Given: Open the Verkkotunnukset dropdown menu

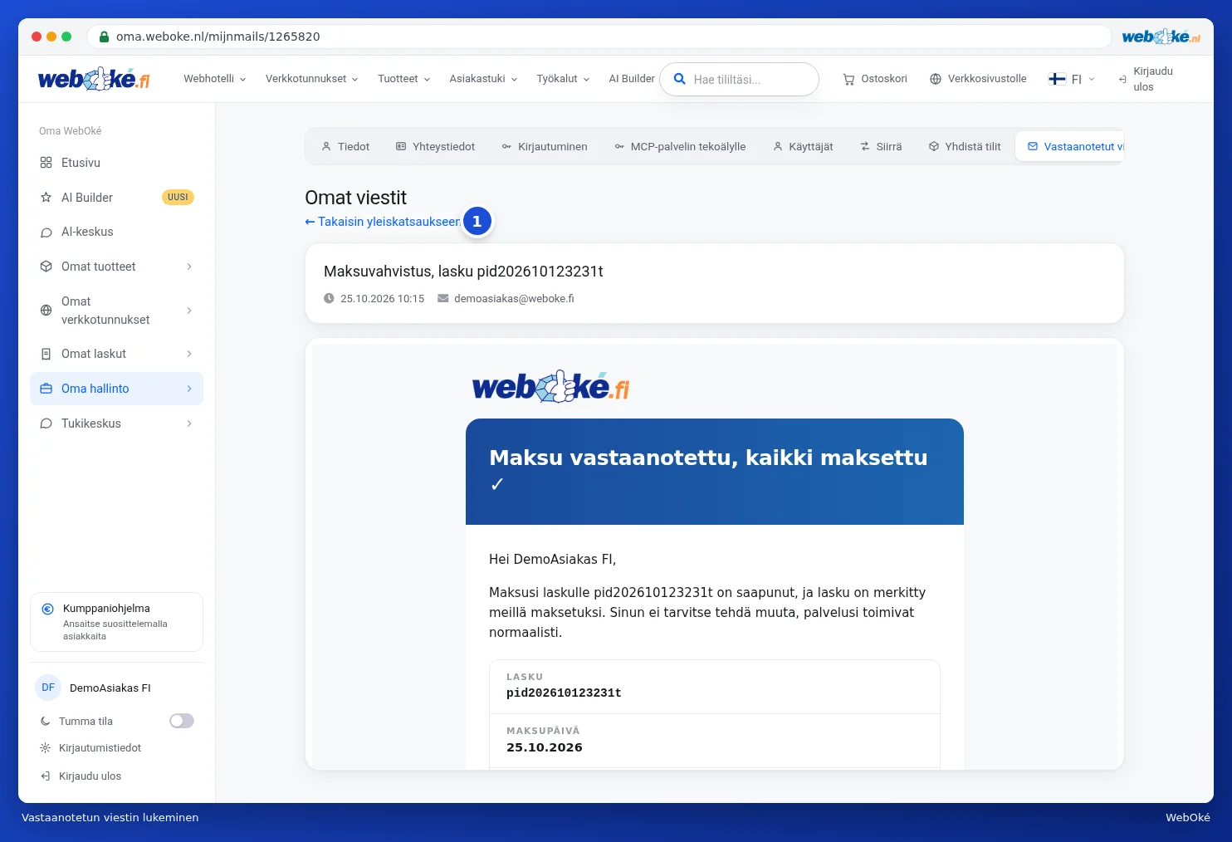Looking at the screenshot, I should coord(312,79).
